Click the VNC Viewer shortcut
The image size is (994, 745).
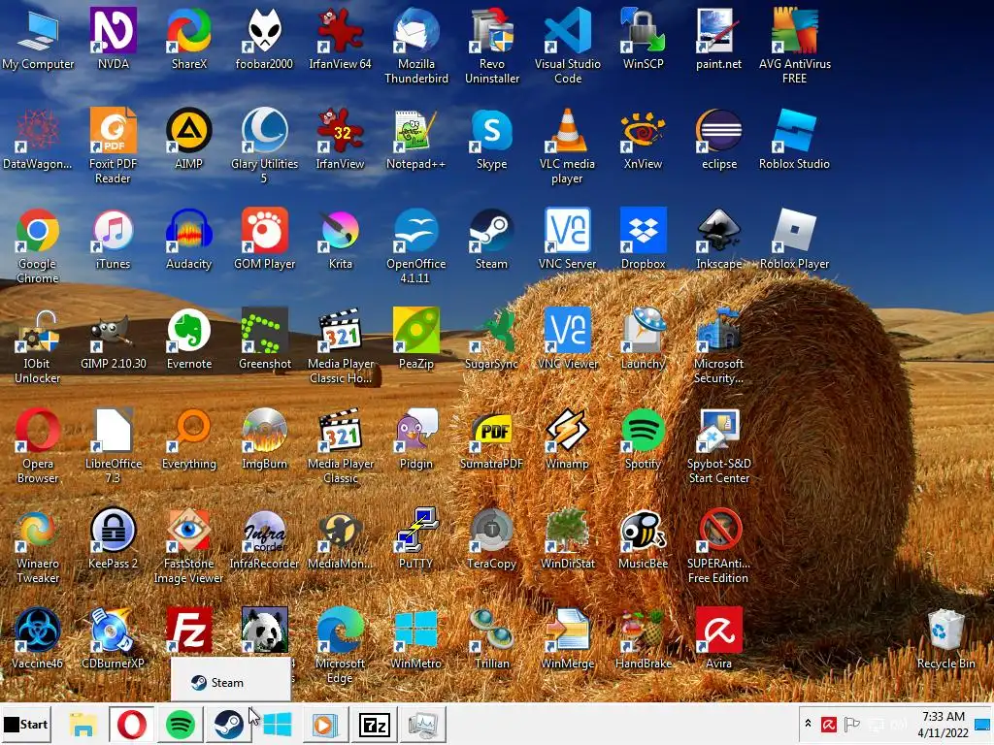pos(567,339)
